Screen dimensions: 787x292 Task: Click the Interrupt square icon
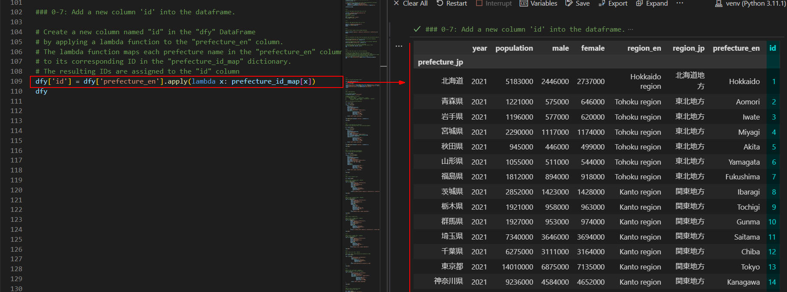point(479,3)
